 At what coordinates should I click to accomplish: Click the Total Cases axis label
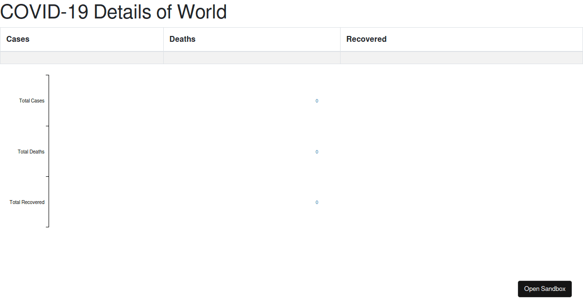point(32,101)
